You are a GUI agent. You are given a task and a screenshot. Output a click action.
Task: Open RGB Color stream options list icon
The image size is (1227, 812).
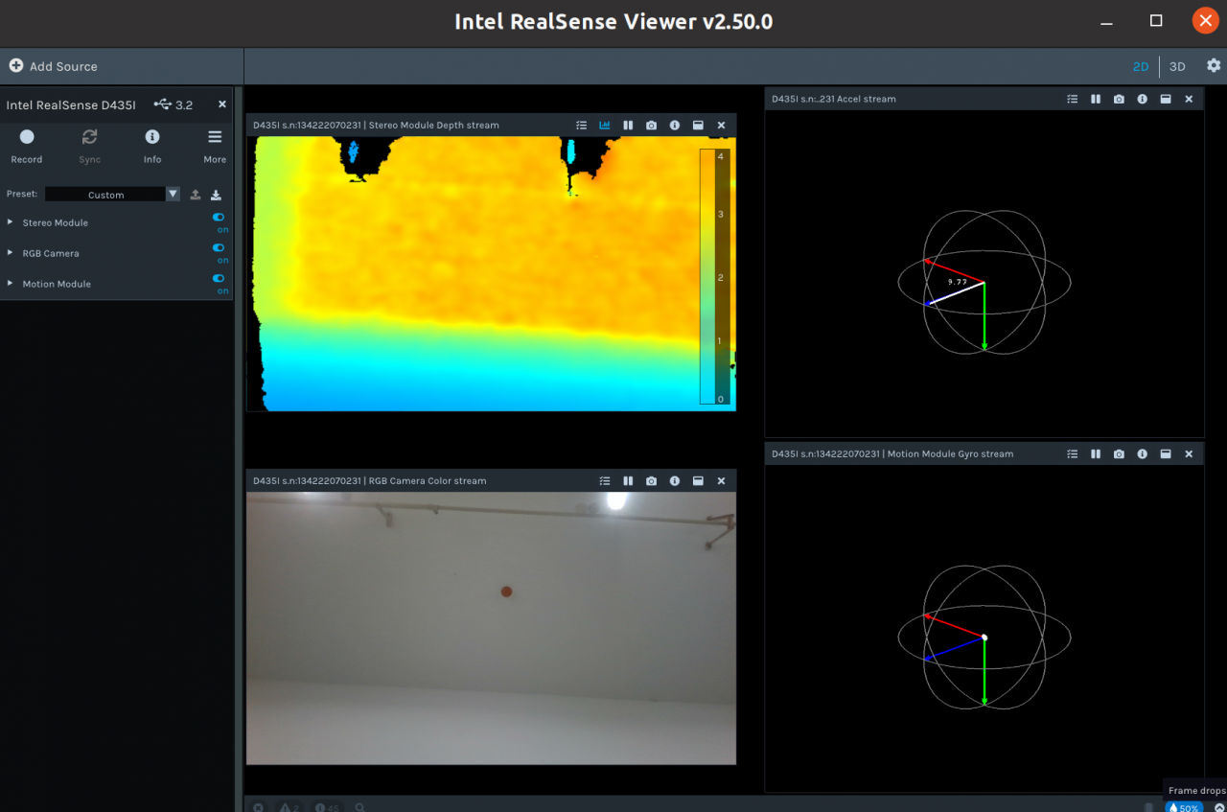click(x=605, y=480)
